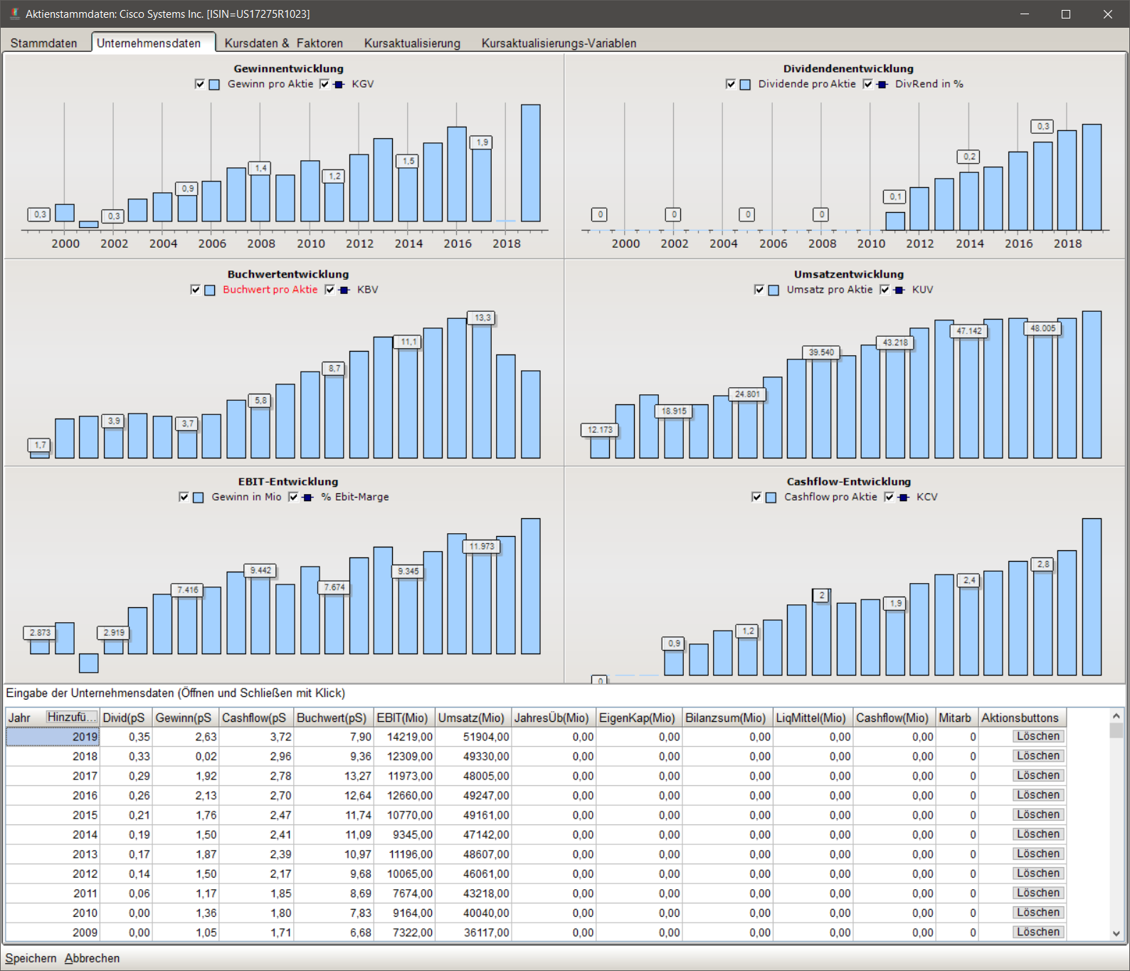
Task: Delete the 2013 row with Löschen
Action: [x=1038, y=854]
